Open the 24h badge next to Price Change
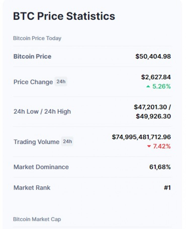The image size is (186, 229). [x=61, y=82]
